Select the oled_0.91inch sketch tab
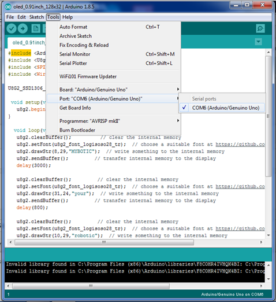 (x=27, y=43)
